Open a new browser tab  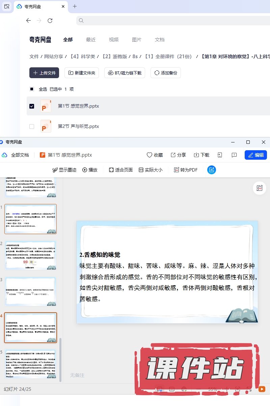point(75,6)
